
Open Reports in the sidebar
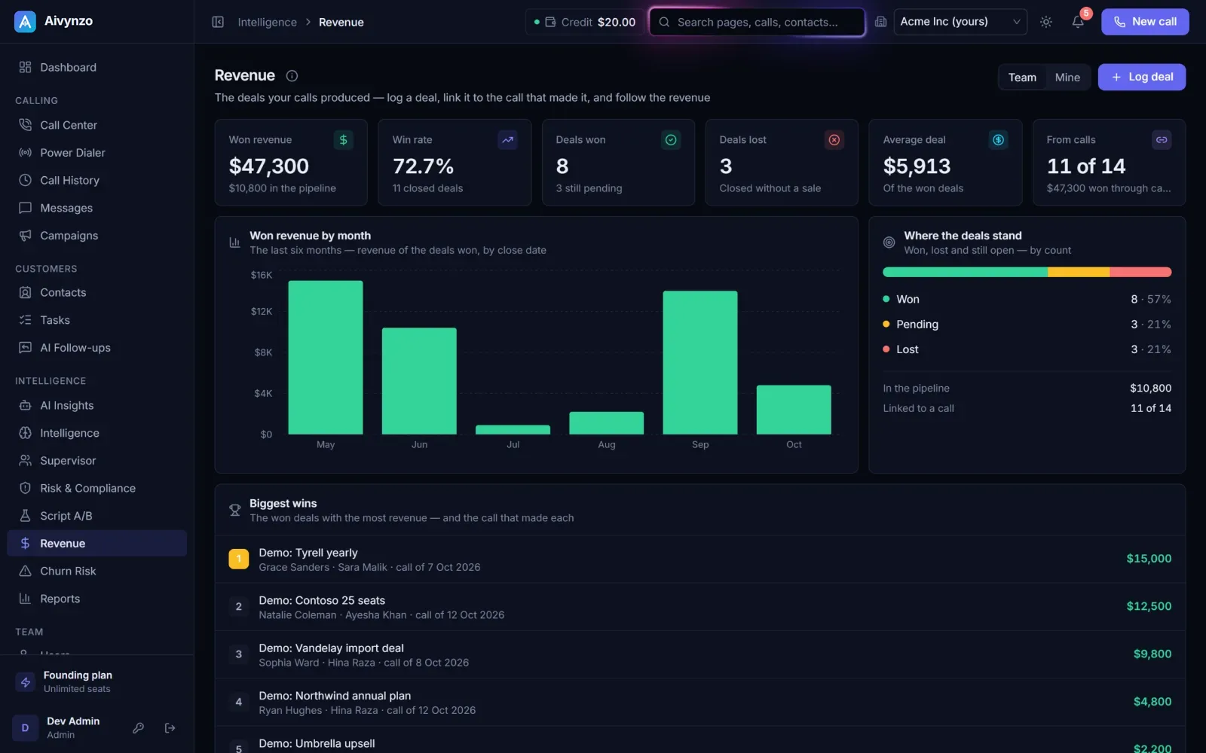tap(96, 599)
